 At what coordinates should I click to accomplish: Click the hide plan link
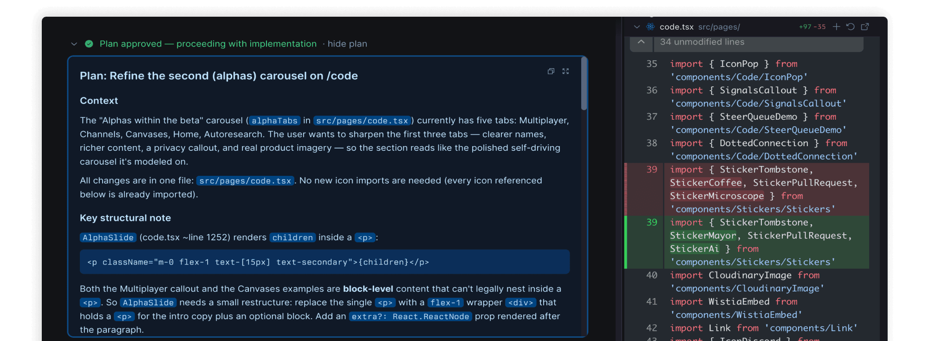pos(347,44)
